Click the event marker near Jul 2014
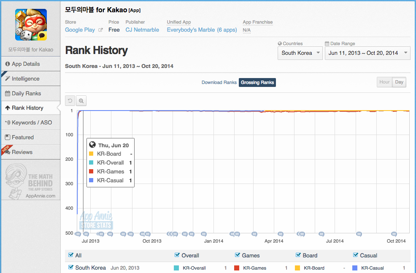416x273 pixels. (x=321, y=234)
